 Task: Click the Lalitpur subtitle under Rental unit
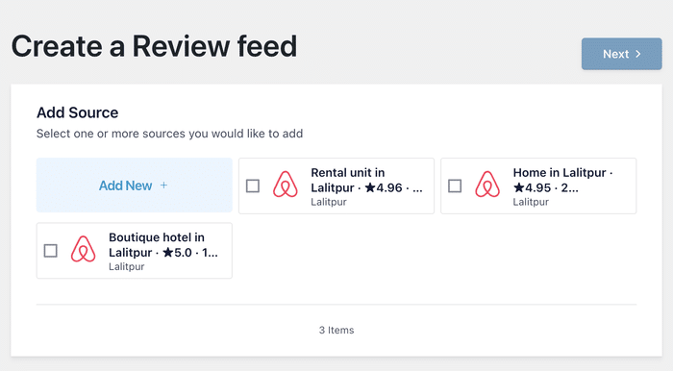click(329, 202)
